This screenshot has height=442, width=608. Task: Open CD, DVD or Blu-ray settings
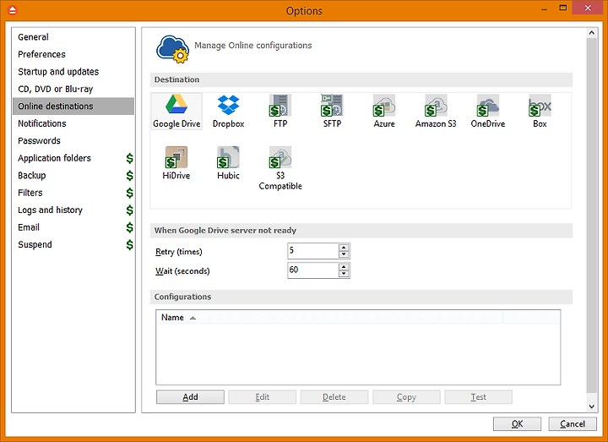[73, 89]
